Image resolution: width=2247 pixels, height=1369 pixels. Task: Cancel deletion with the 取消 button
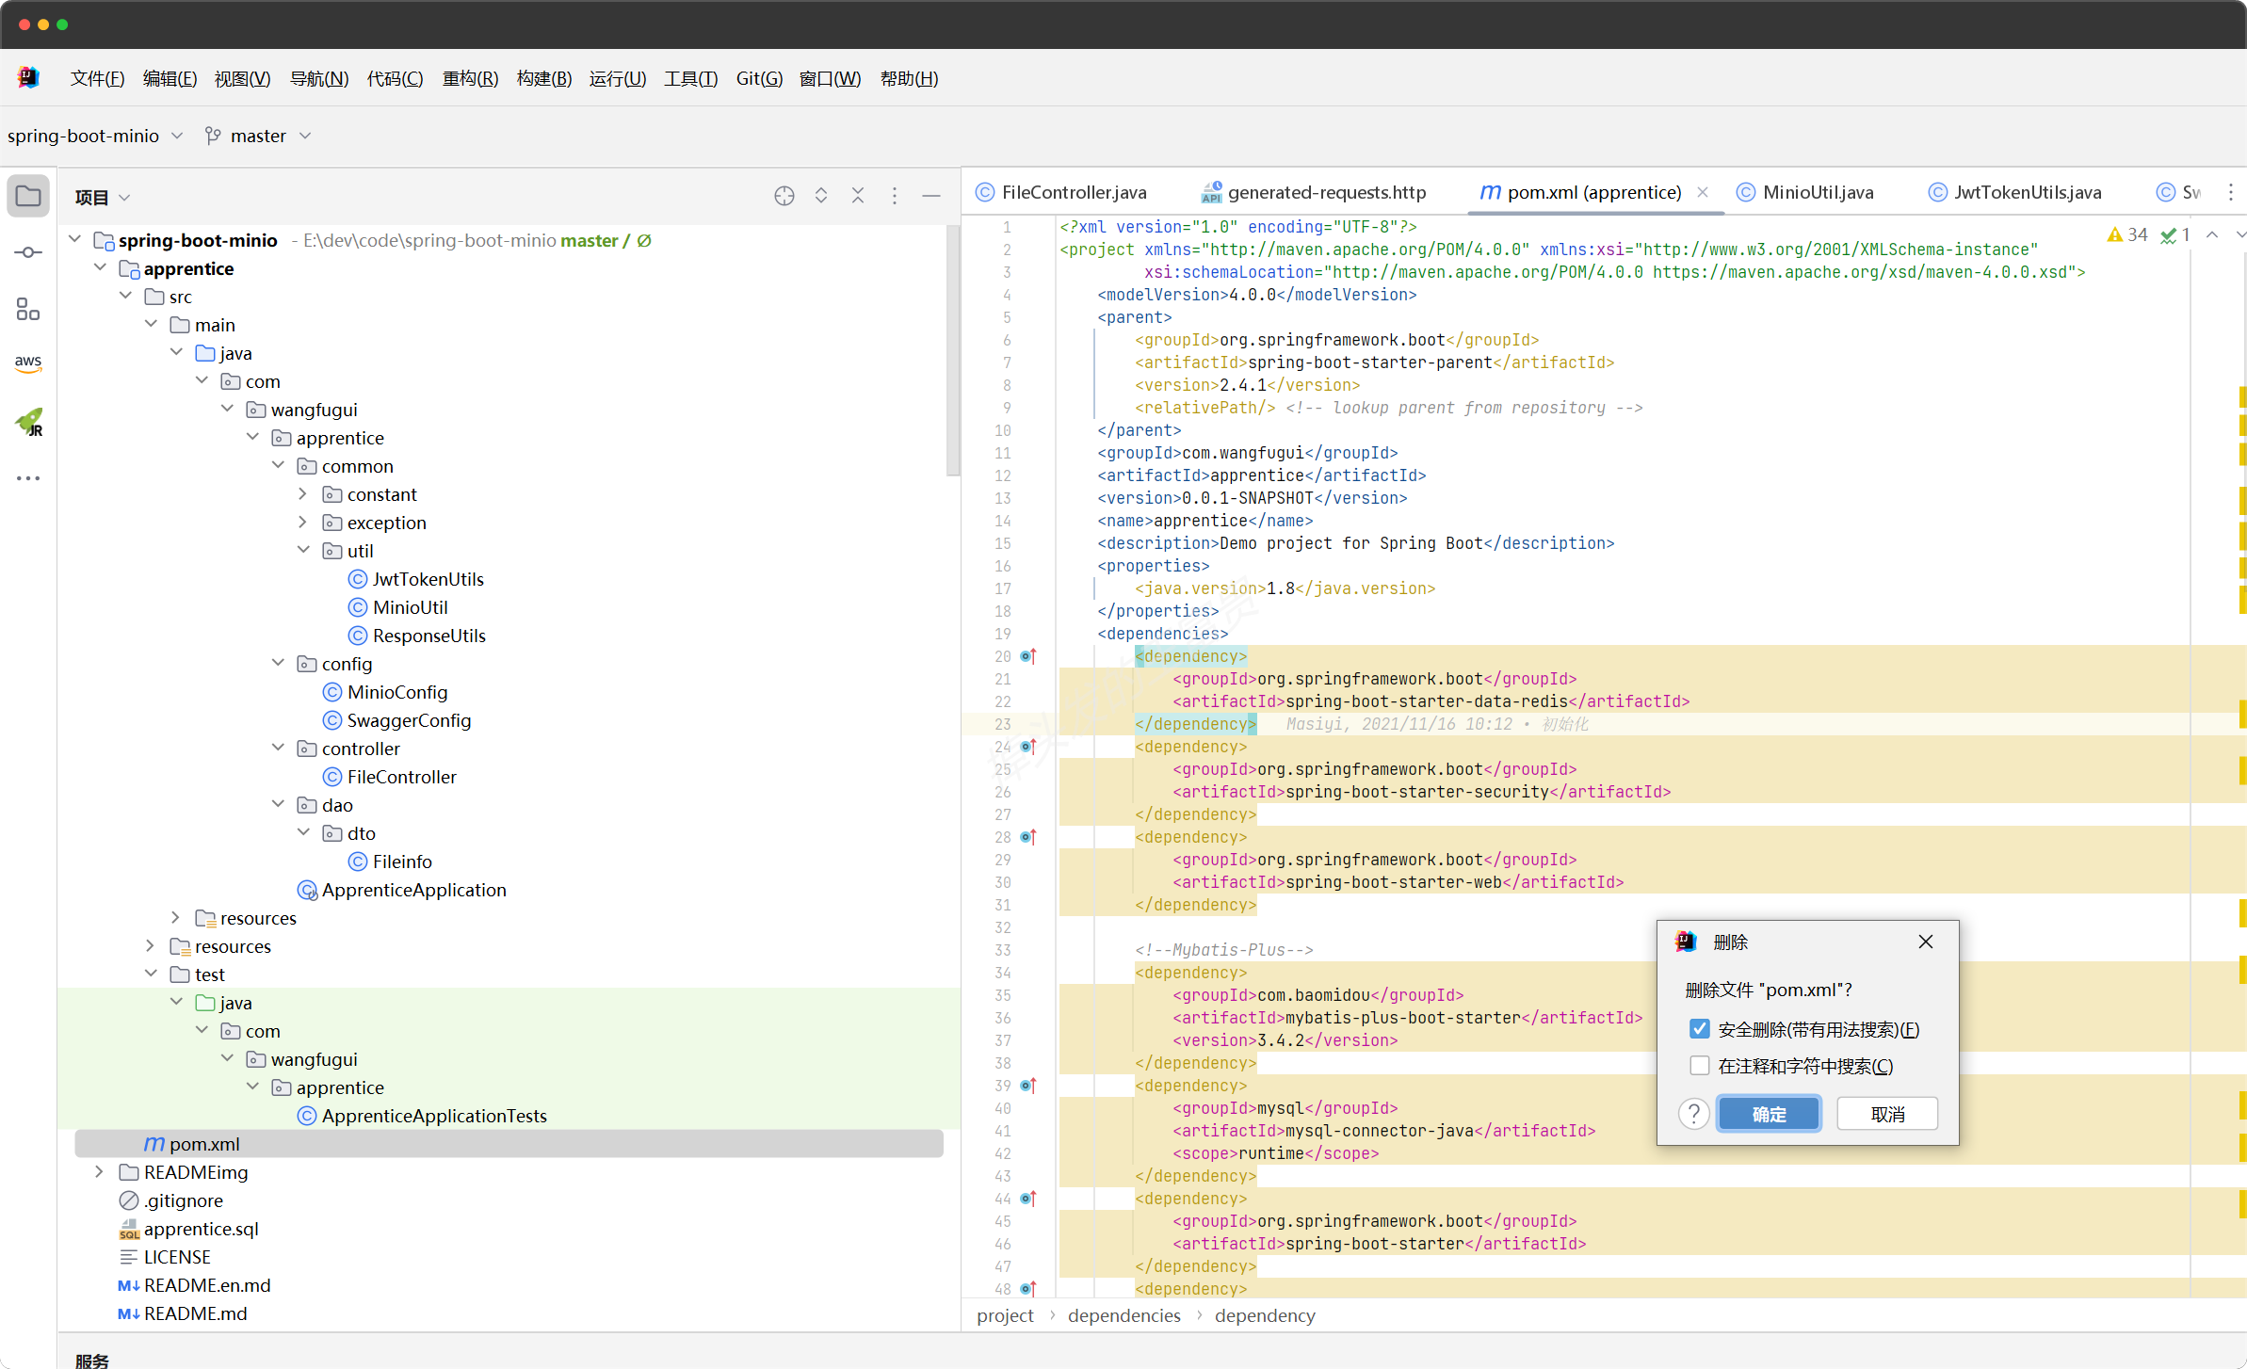coord(1887,1114)
